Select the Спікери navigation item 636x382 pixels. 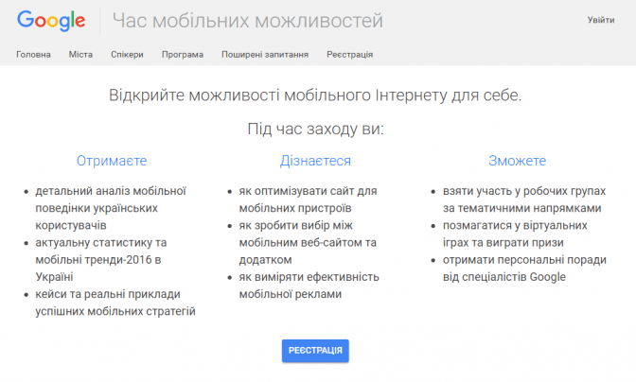click(127, 55)
